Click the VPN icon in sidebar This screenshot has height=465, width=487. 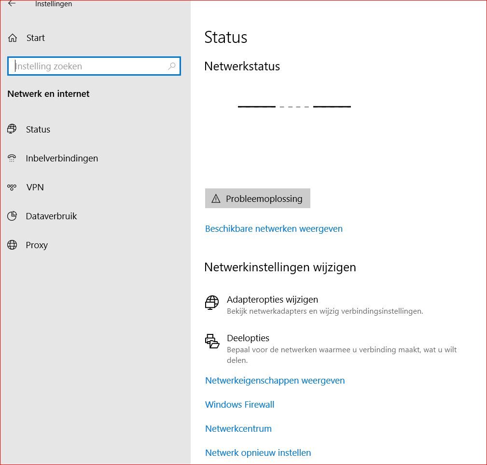coord(12,187)
